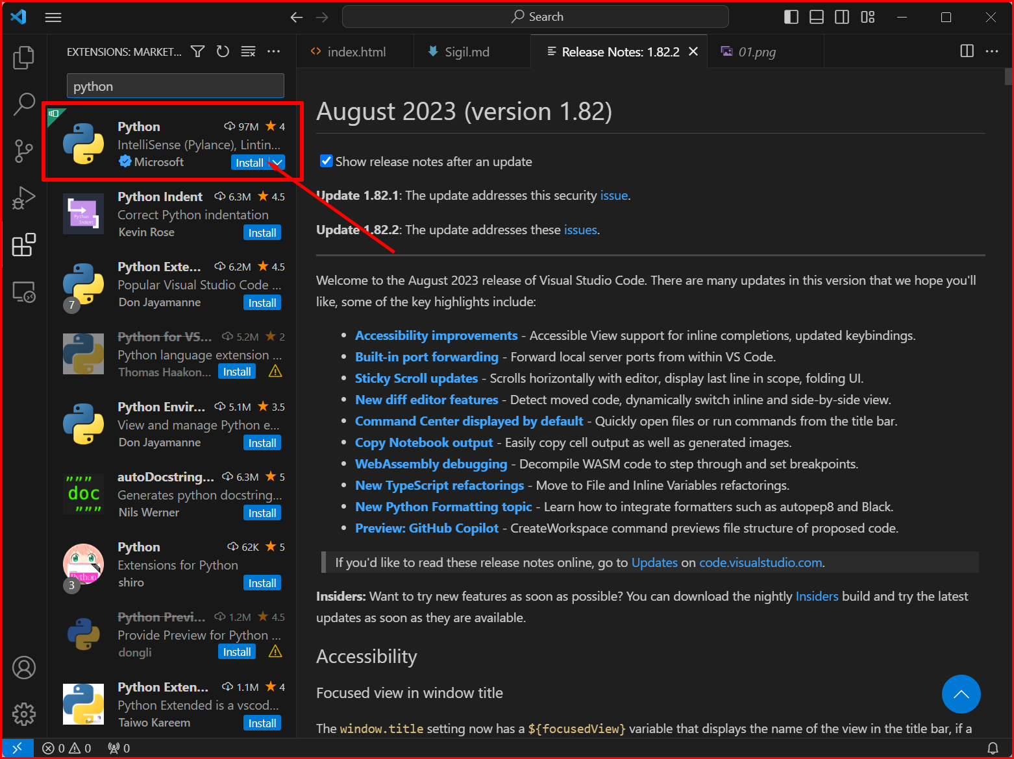Open Built-in port forwarding link

(x=427, y=357)
